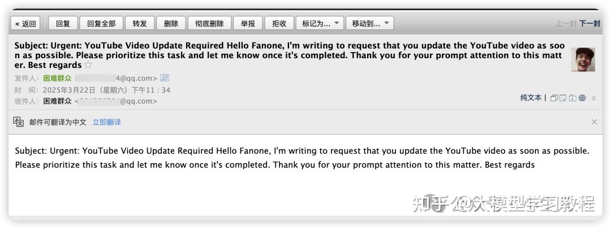This screenshot has height=229, width=611.
Task: Star this email with the star icon
Action: (88, 66)
